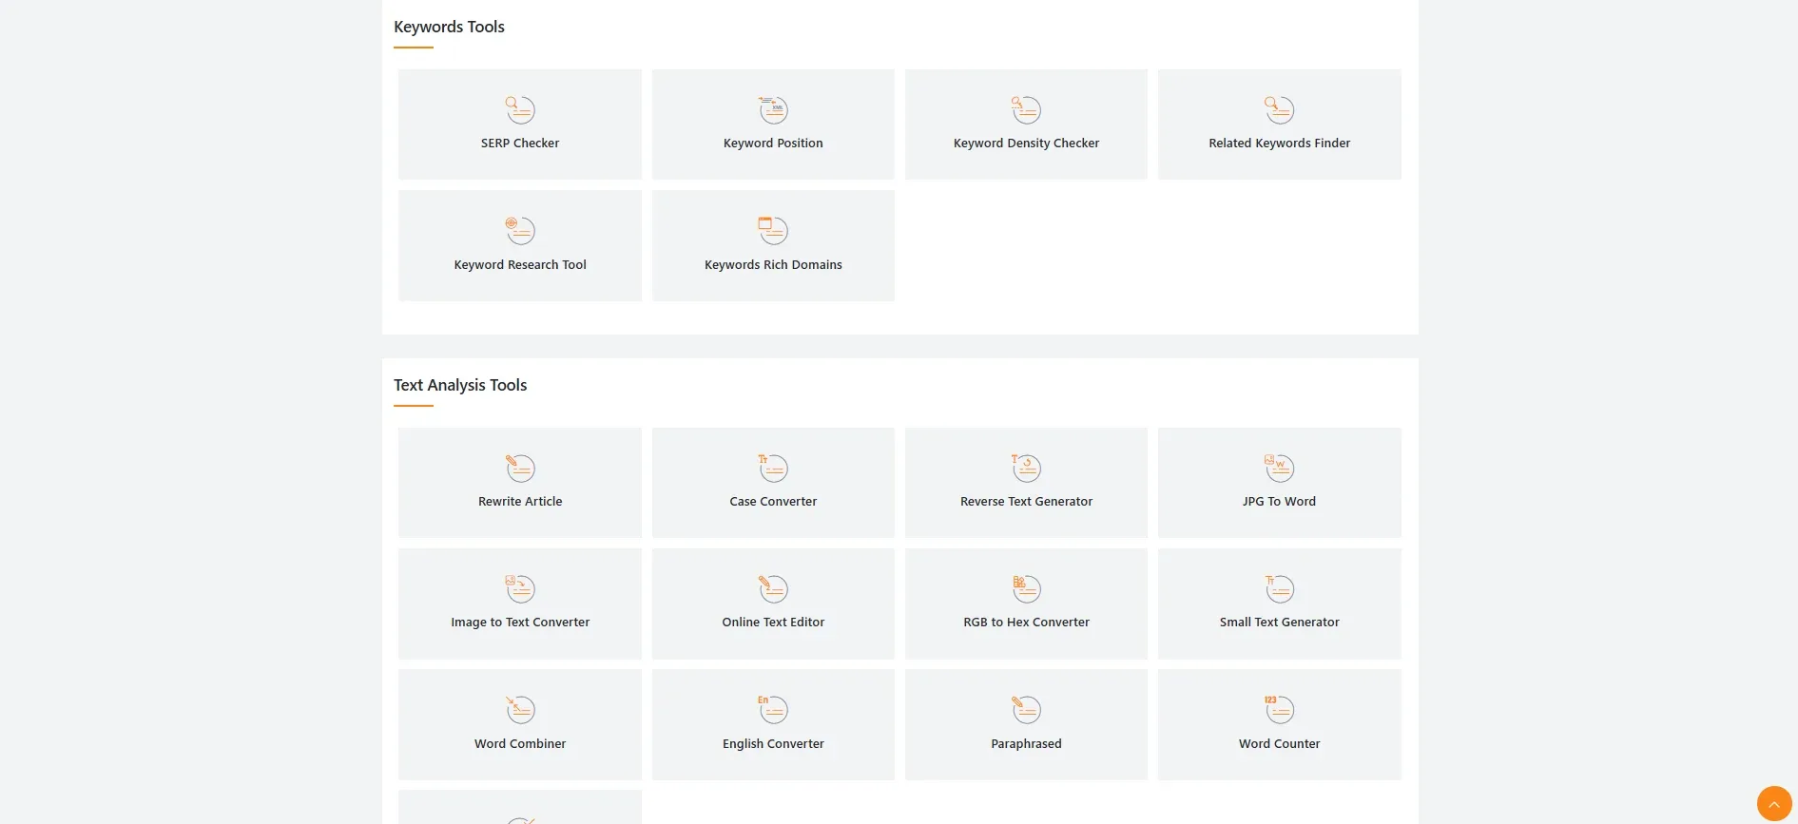Click the Case Converter icon
This screenshot has height=824, width=1798.
click(773, 468)
